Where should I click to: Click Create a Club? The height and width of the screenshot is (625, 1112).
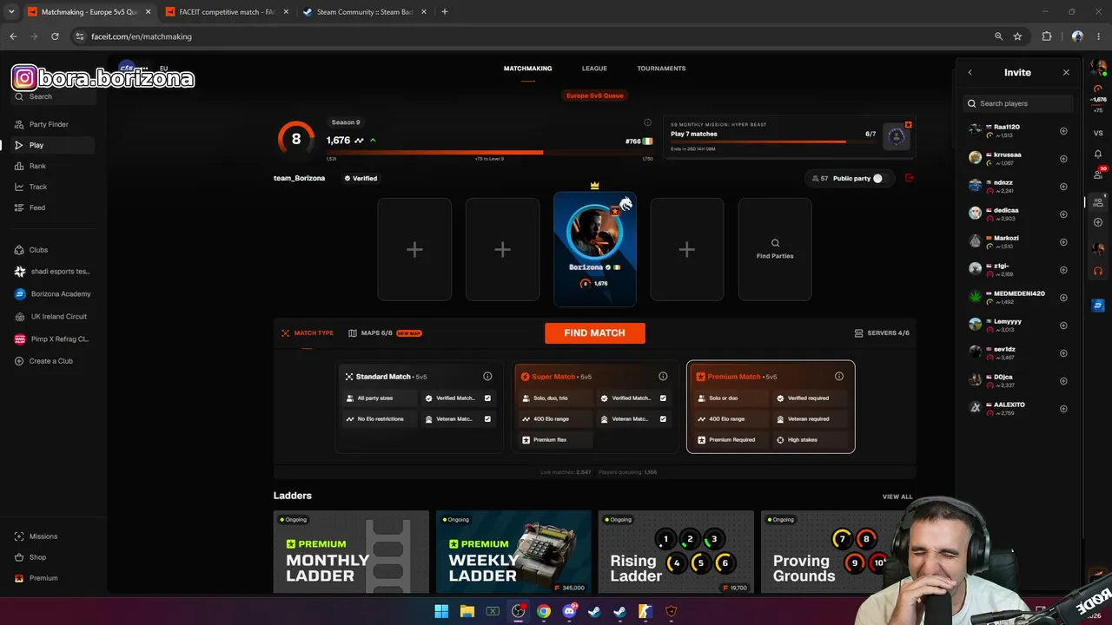(50, 361)
